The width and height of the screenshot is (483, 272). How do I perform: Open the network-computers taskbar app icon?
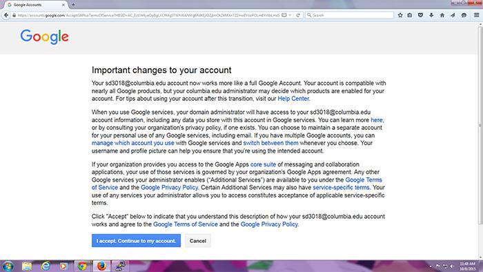120,266
